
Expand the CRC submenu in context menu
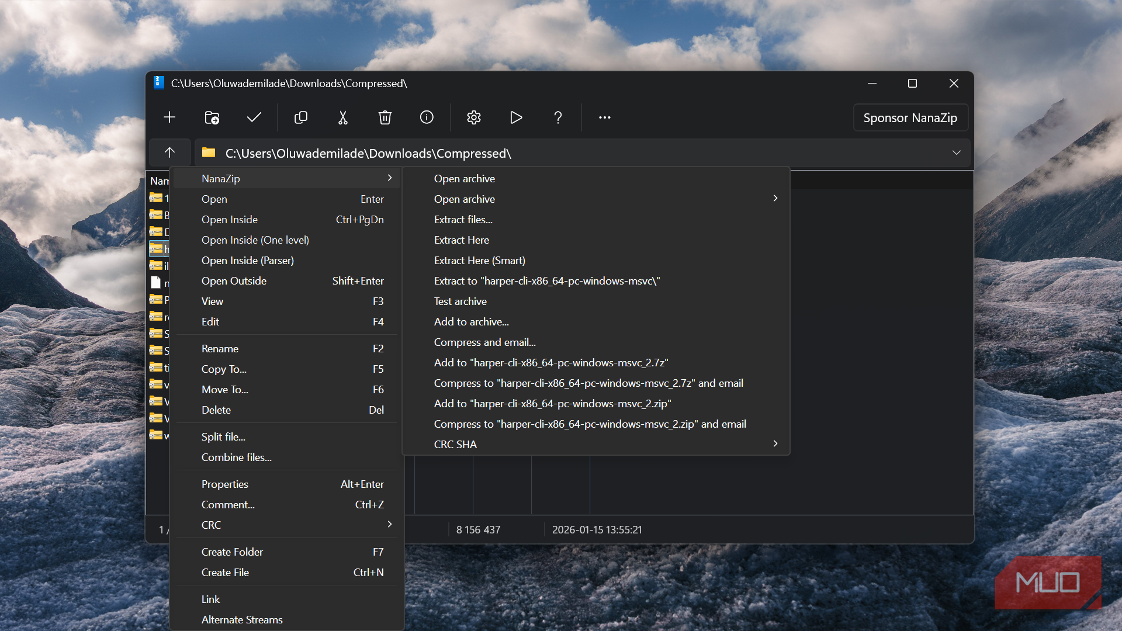click(x=287, y=525)
